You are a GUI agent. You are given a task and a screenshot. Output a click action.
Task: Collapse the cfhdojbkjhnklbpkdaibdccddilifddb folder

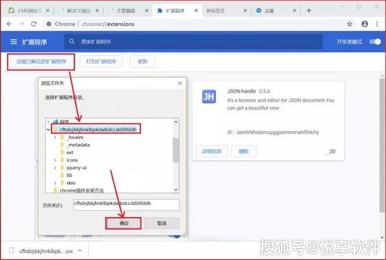coord(48,129)
